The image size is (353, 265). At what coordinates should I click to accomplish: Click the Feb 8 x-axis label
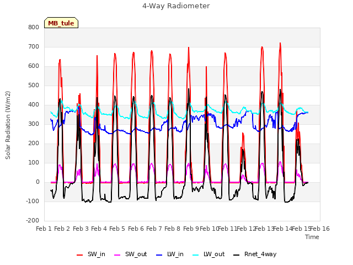point(172,229)
